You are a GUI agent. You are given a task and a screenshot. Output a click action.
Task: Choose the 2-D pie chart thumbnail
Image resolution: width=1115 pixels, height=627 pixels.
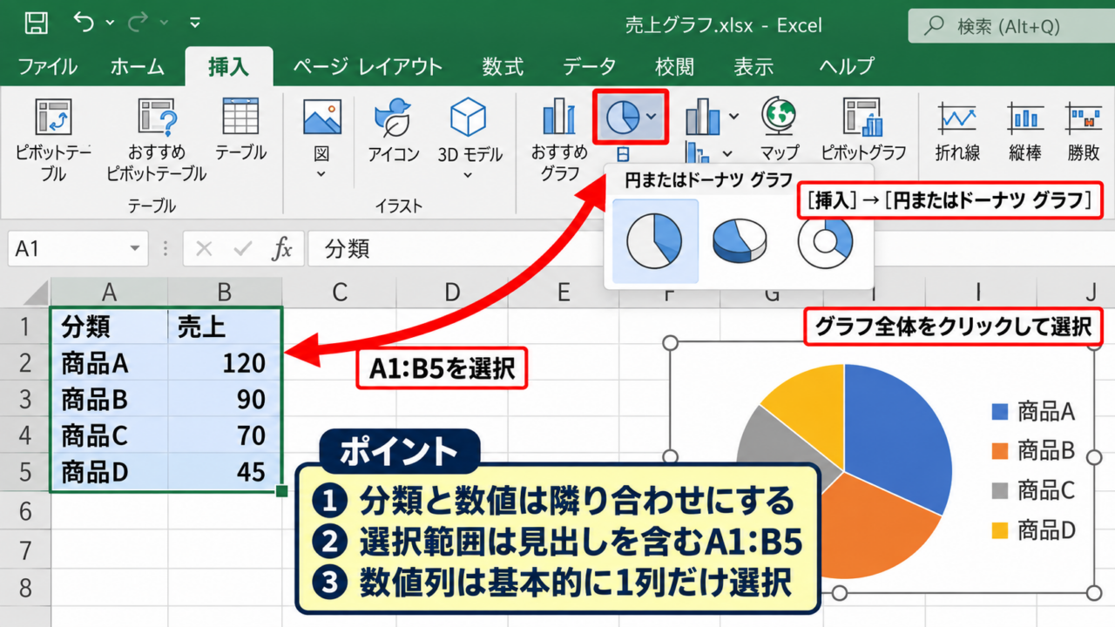coord(655,241)
